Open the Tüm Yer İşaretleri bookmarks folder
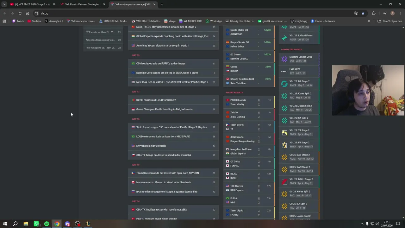The image size is (405, 228). pyautogui.click(x=390, y=21)
